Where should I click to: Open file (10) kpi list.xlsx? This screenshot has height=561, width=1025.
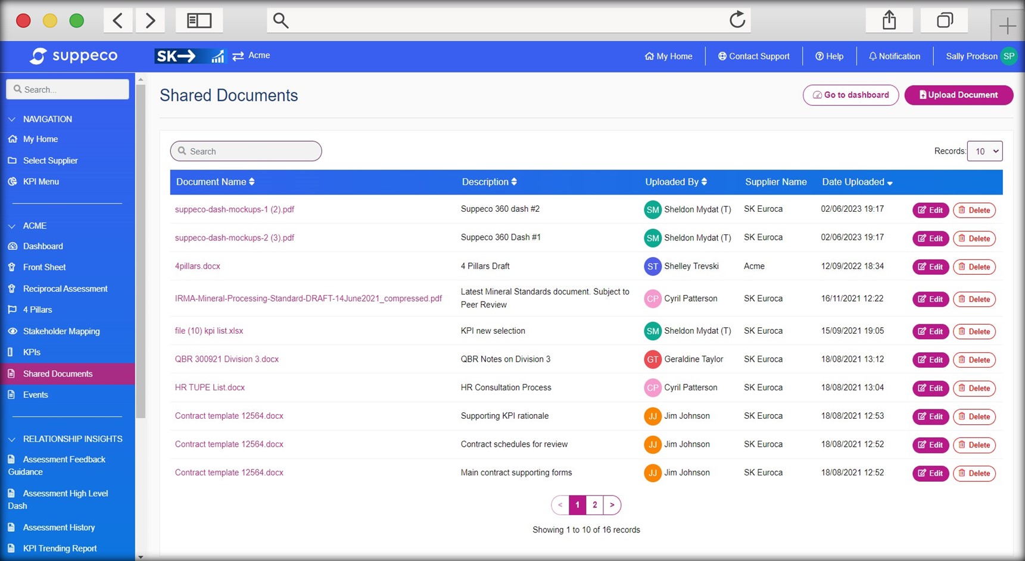(x=209, y=331)
